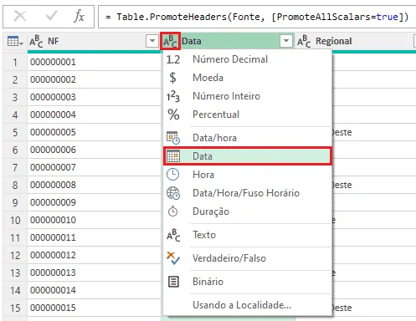
Task: Click the ABC type icon of NF column
Action: pyautogui.click(x=36, y=41)
